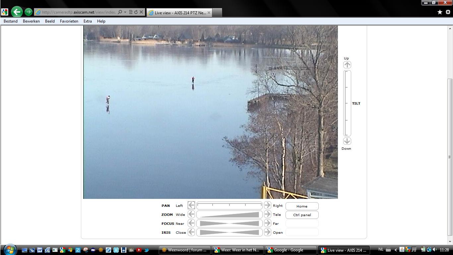453x255 pixels.
Task: Open the Bewerken menu
Action: pos(31,21)
